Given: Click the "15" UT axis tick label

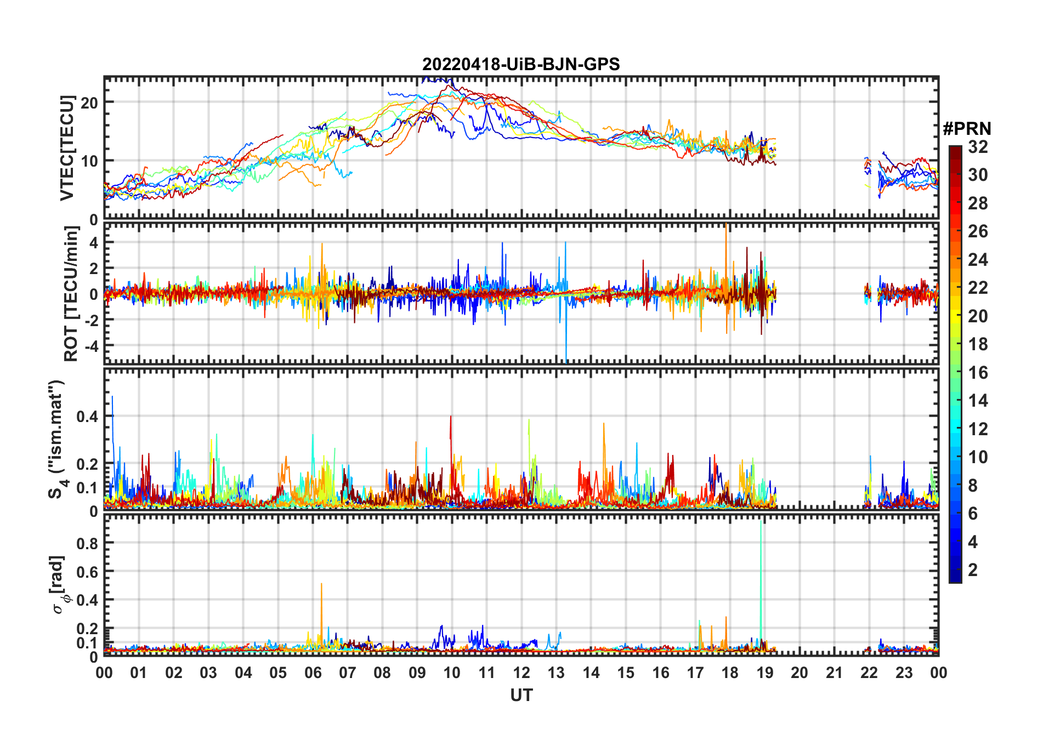Looking at the screenshot, I should [x=626, y=673].
